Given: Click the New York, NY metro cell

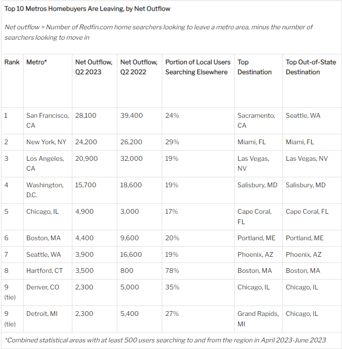Looking at the screenshot, I should [46, 142].
